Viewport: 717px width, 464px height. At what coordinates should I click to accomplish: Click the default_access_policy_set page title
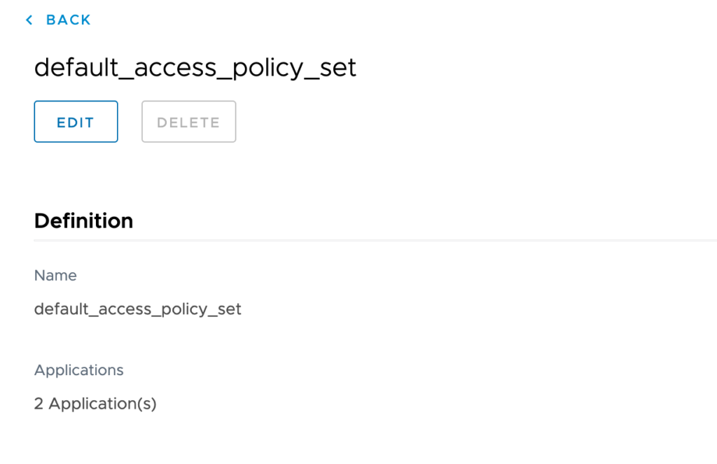[x=195, y=68]
